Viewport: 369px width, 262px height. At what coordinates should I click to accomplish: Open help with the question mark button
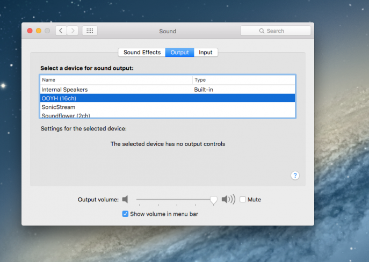[x=295, y=176]
